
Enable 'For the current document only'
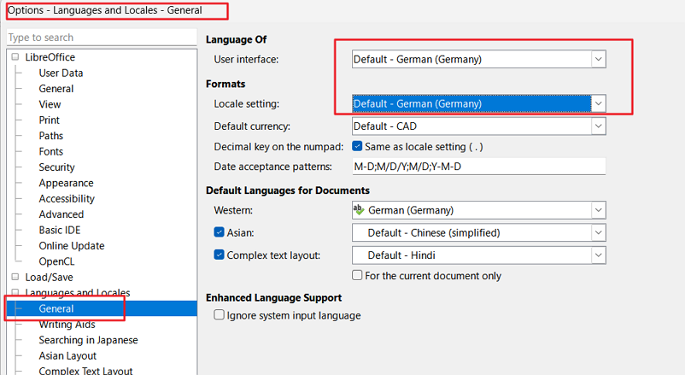pyautogui.click(x=357, y=275)
